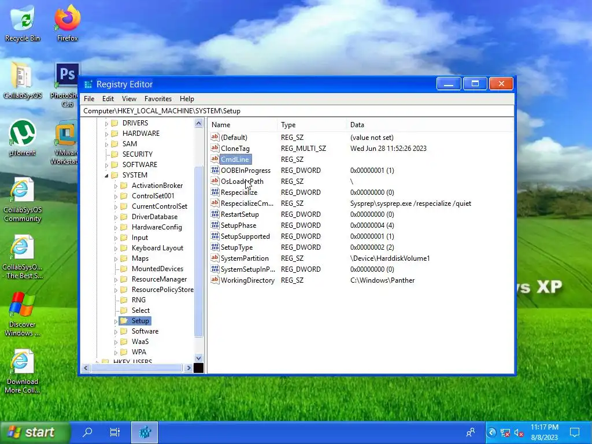Select the MountedDevices key

(x=157, y=269)
